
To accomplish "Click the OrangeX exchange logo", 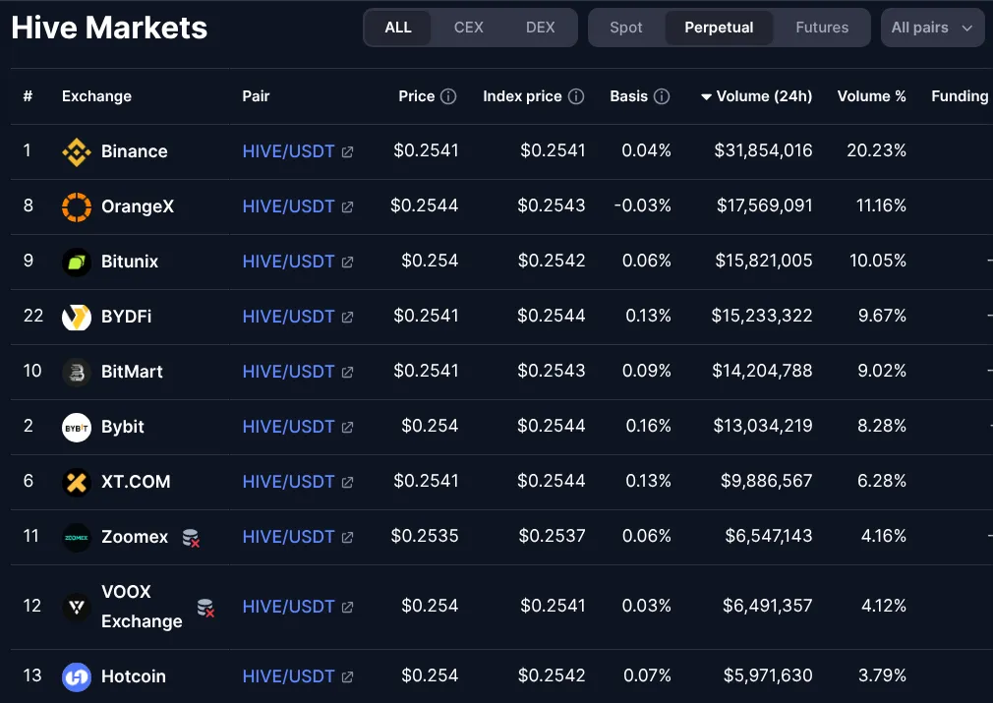I will [77, 207].
